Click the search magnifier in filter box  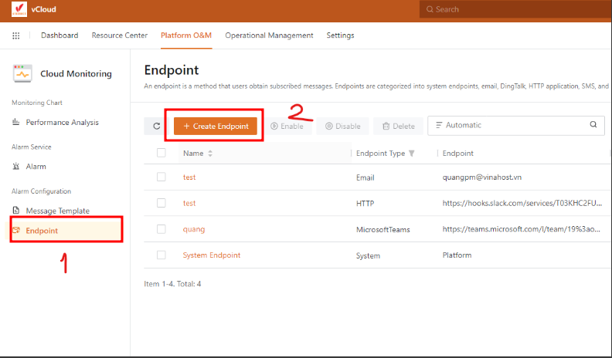pyautogui.click(x=593, y=125)
